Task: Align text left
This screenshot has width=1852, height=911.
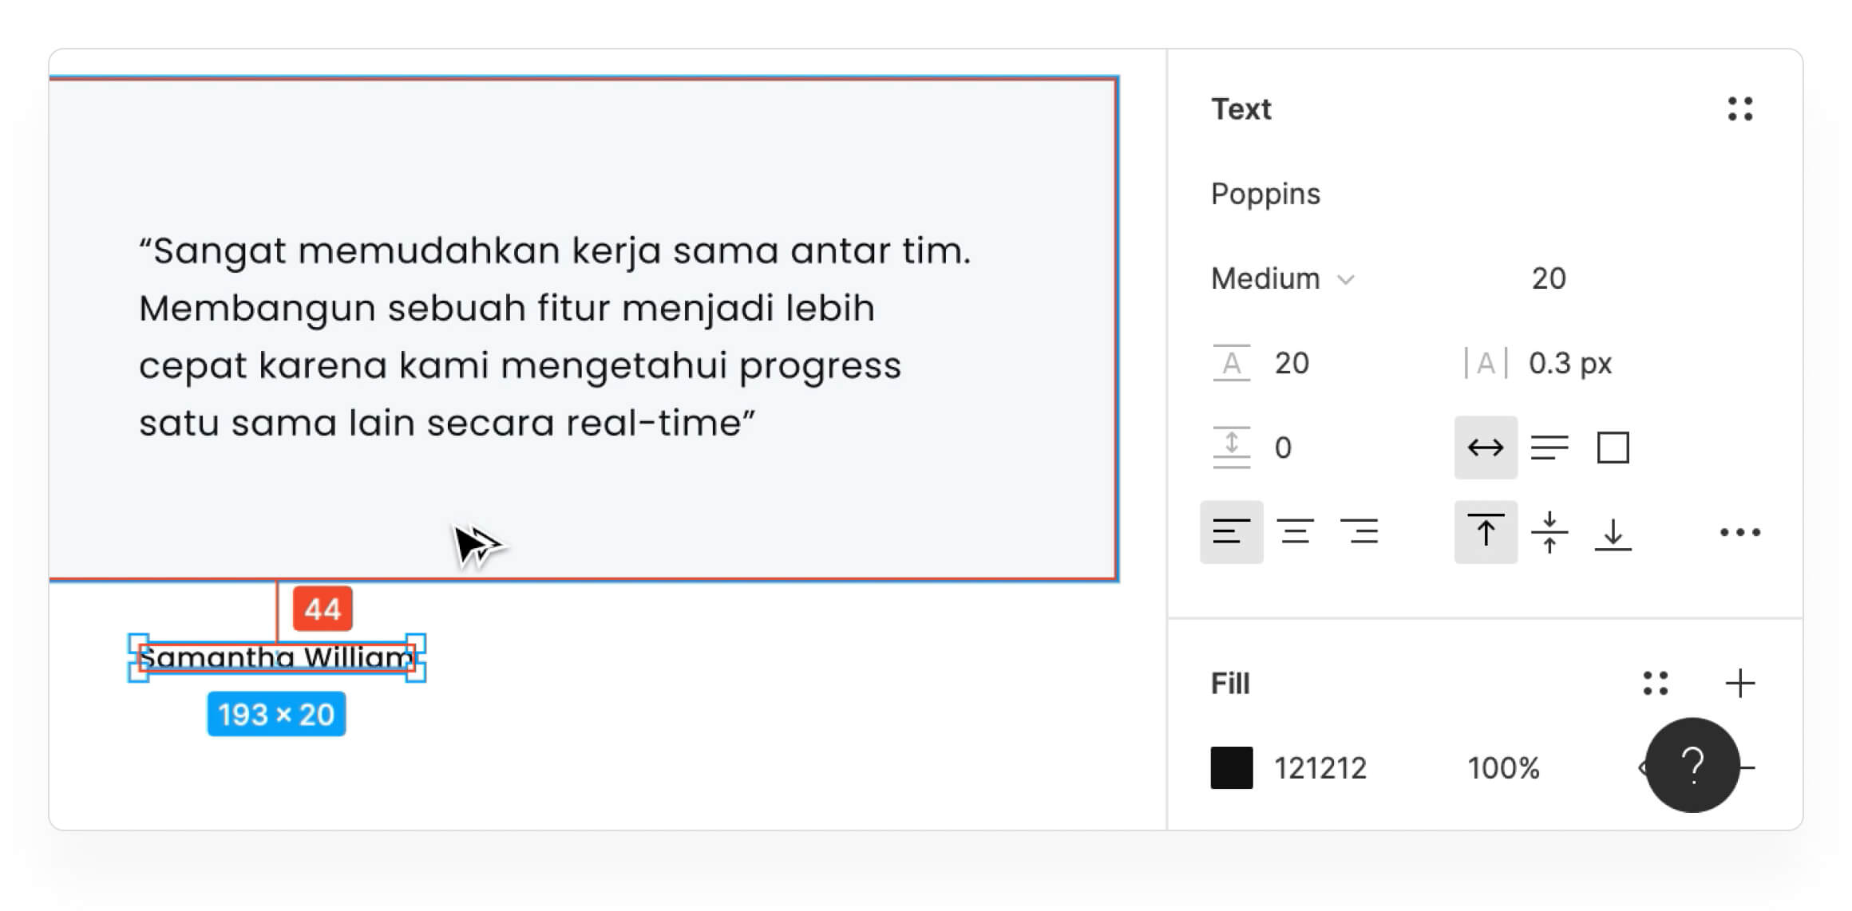Action: coord(1231,532)
